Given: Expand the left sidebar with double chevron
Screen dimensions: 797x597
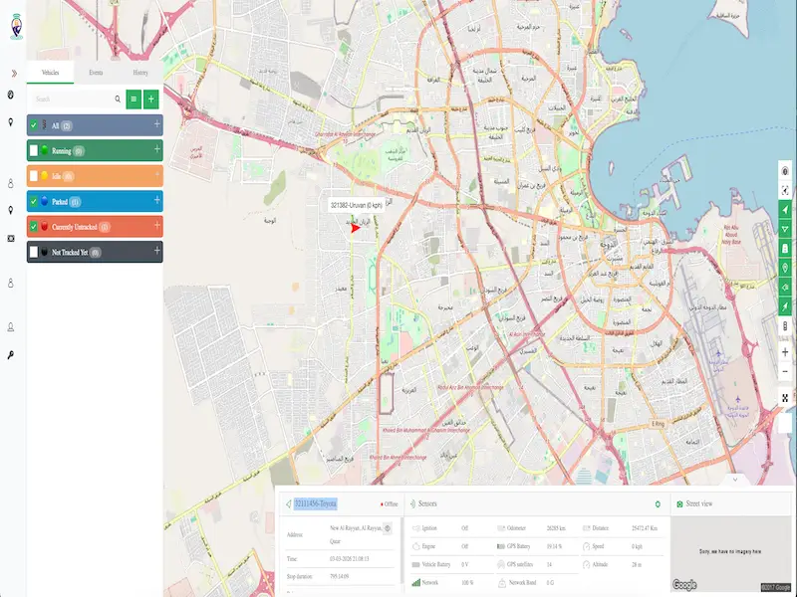Looking at the screenshot, I should (13, 73).
